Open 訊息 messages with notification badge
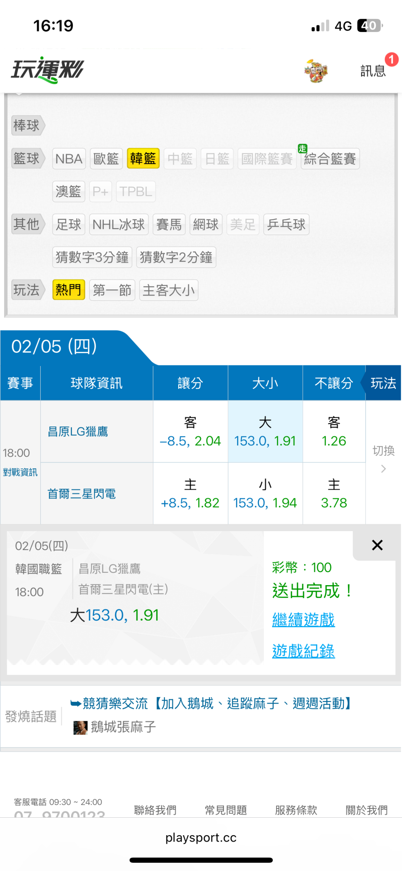The width and height of the screenshot is (402, 871). tap(373, 70)
